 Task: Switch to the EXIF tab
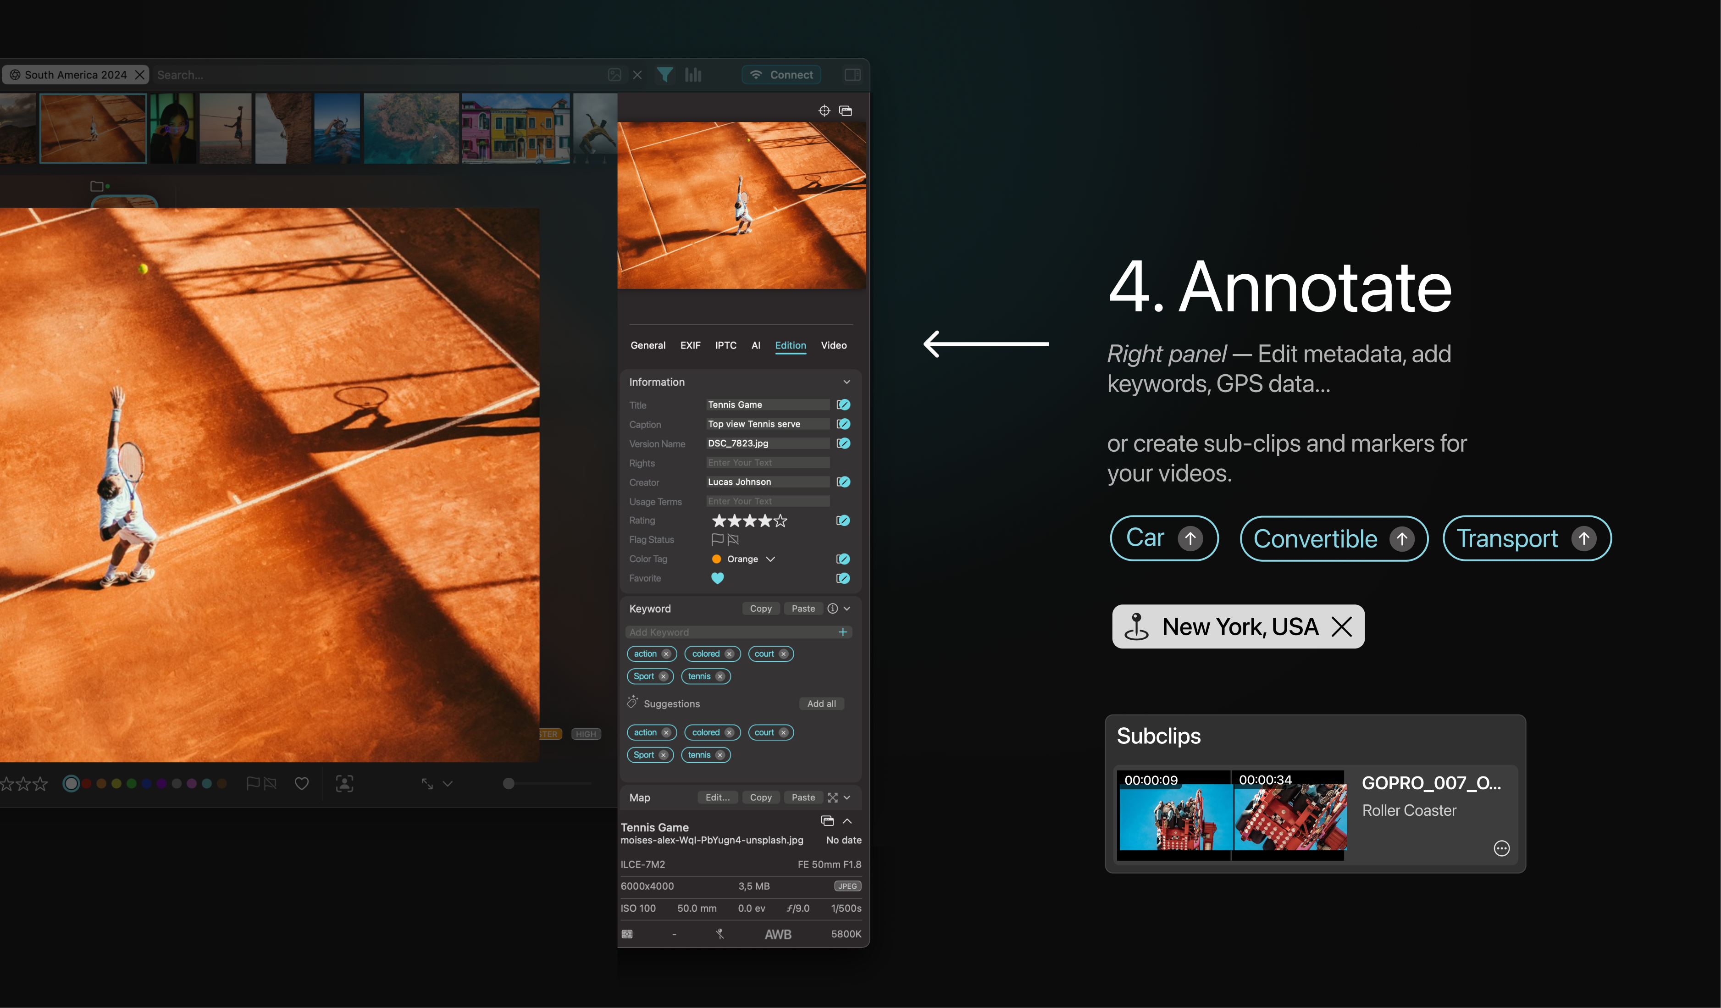pyautogui.click(x=690, y=346)
